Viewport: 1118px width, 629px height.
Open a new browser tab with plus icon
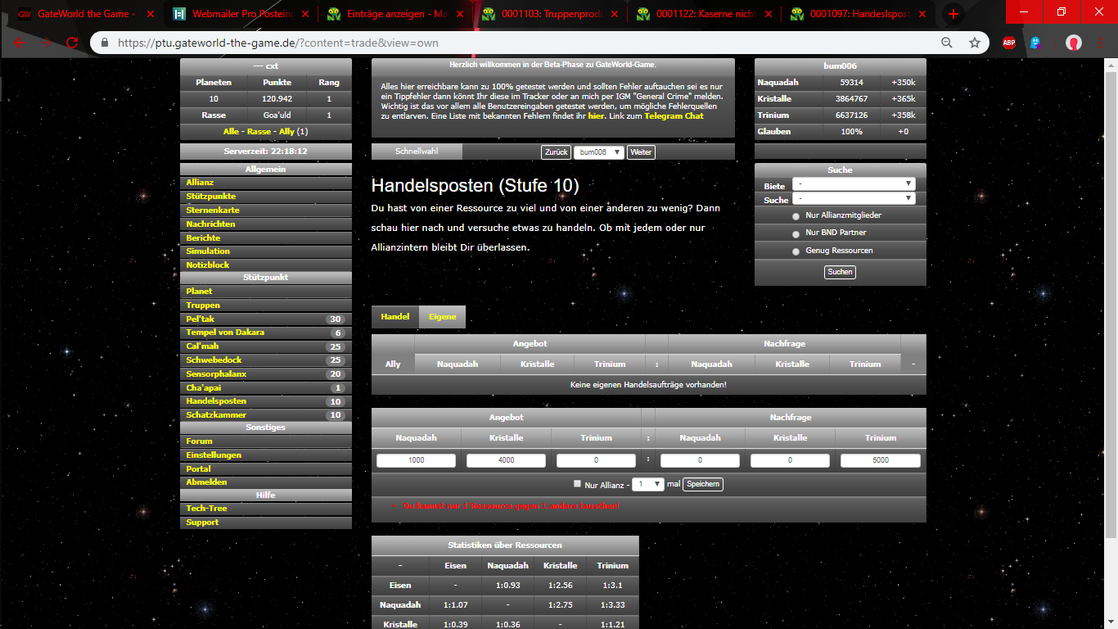pyautogui.click(x=953, y=14)
